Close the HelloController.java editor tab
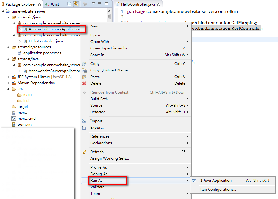278x199 pixels. point(159,4)
